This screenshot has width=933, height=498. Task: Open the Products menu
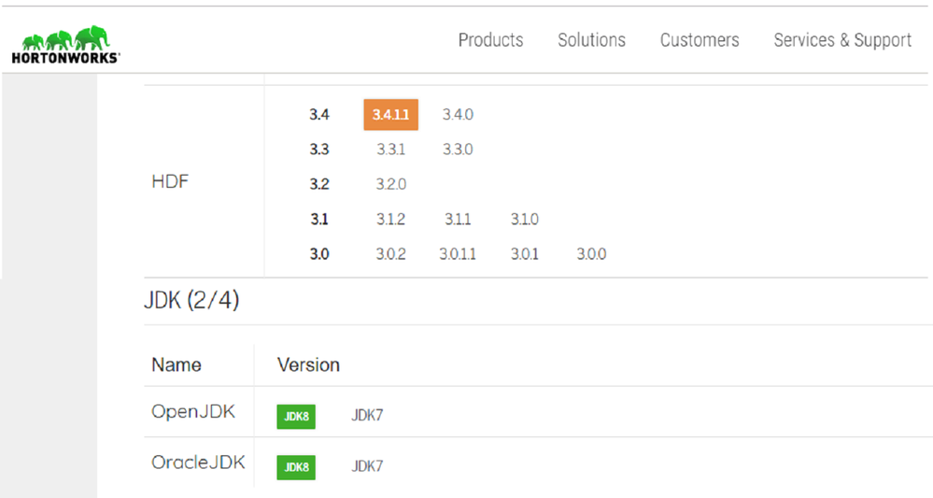click(490, 40)
